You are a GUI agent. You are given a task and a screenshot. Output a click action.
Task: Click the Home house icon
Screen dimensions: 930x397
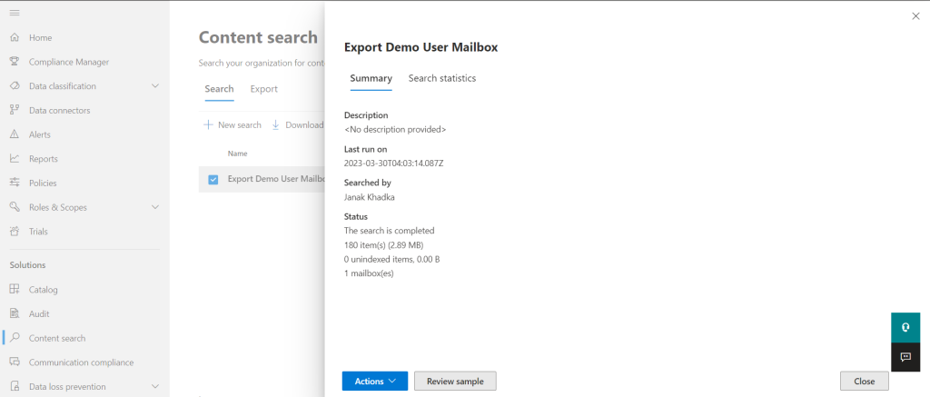tap(15, 37)
